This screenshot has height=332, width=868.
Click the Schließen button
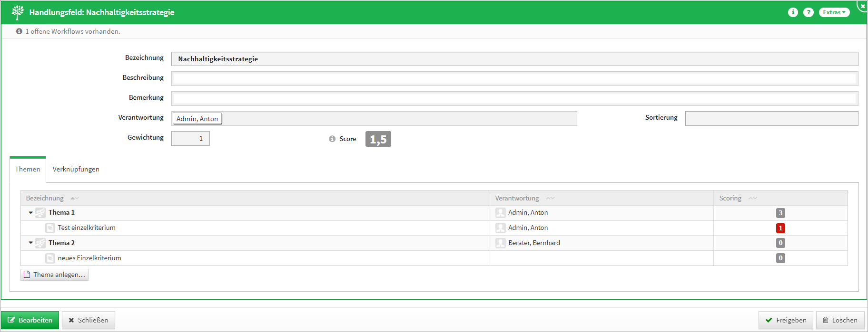click(x=89, y=320)
